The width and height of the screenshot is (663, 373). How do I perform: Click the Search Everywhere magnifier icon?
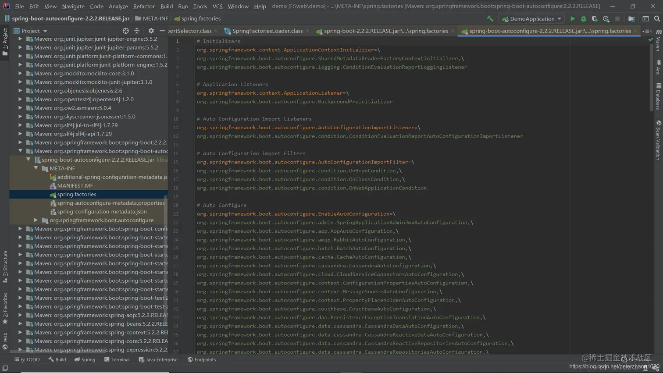tap(656, 19)
